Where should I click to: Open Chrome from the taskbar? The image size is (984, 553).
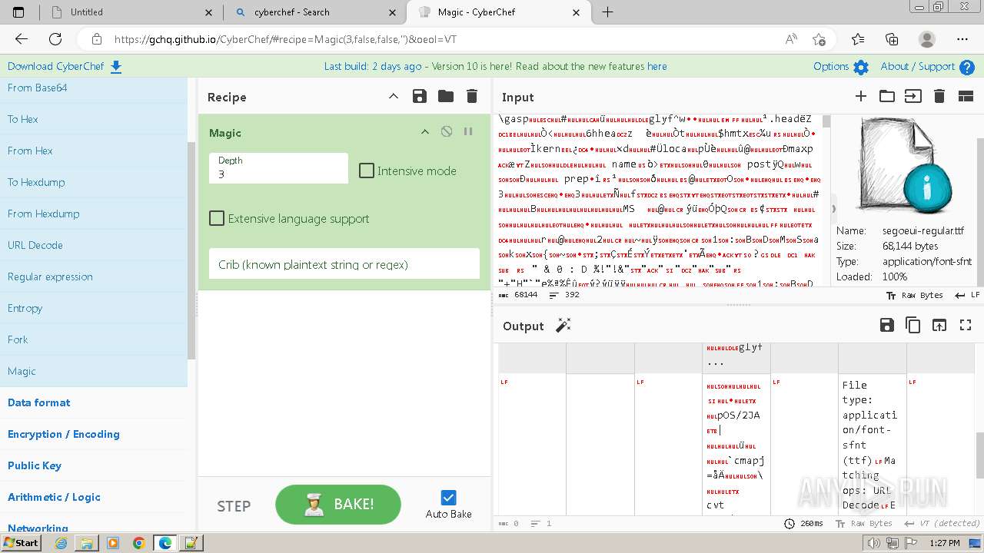(138, 543)
